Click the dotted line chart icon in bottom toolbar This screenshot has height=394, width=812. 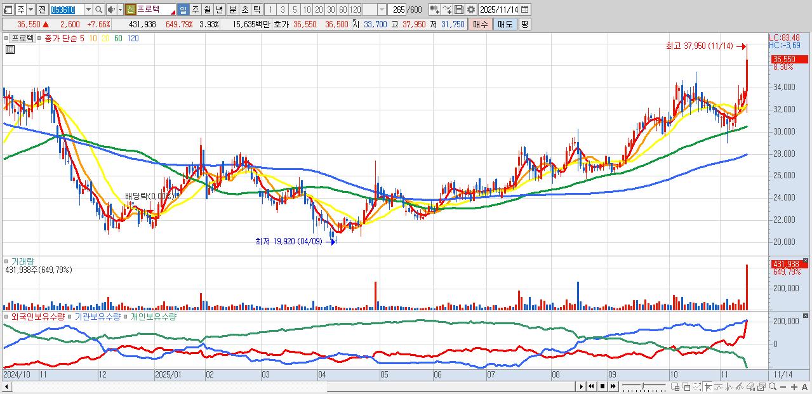pyautogui.click(x=696, y=386)
